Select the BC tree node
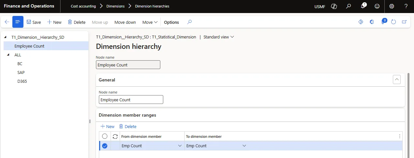Image resolution: width=414 pixels, height=158 pixels. [x=20, y=64]
